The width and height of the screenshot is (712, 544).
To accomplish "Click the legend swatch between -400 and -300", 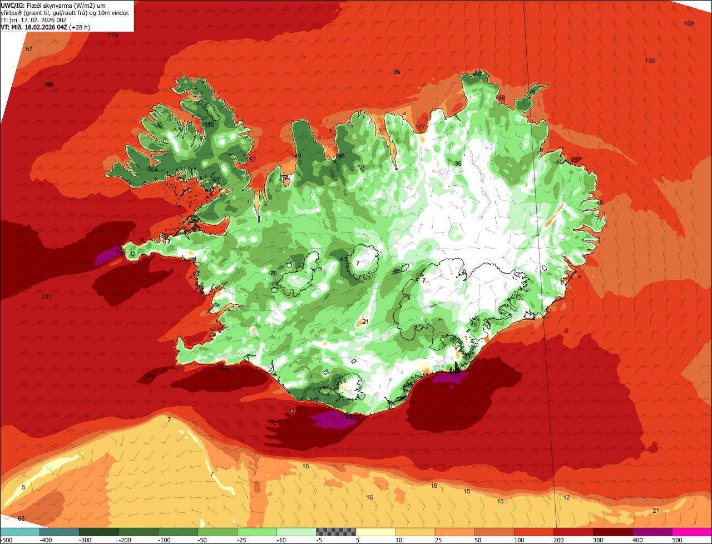I will 60,532.
